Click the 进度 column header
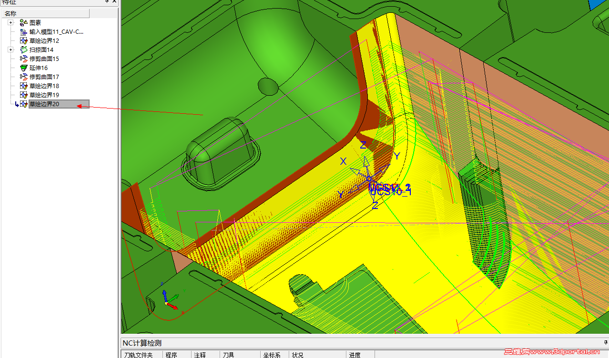Viewport: 609px width, 358px height. [x=360, y=355]
